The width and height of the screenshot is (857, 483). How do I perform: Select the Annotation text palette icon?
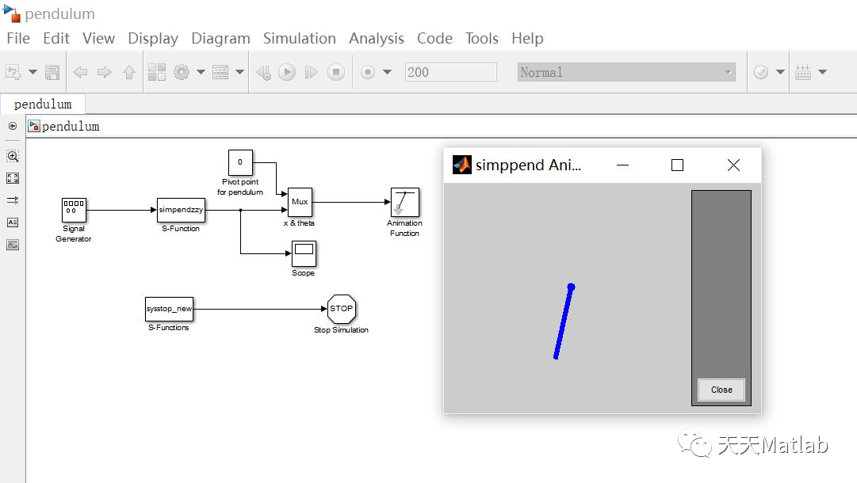coord(13,222)
